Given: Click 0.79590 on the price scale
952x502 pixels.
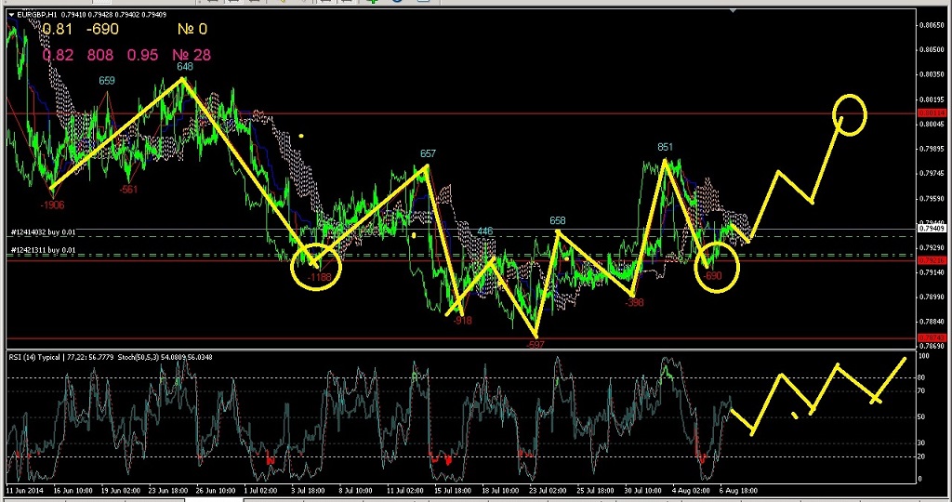Looking at the screenshot, I should [932, 199].
